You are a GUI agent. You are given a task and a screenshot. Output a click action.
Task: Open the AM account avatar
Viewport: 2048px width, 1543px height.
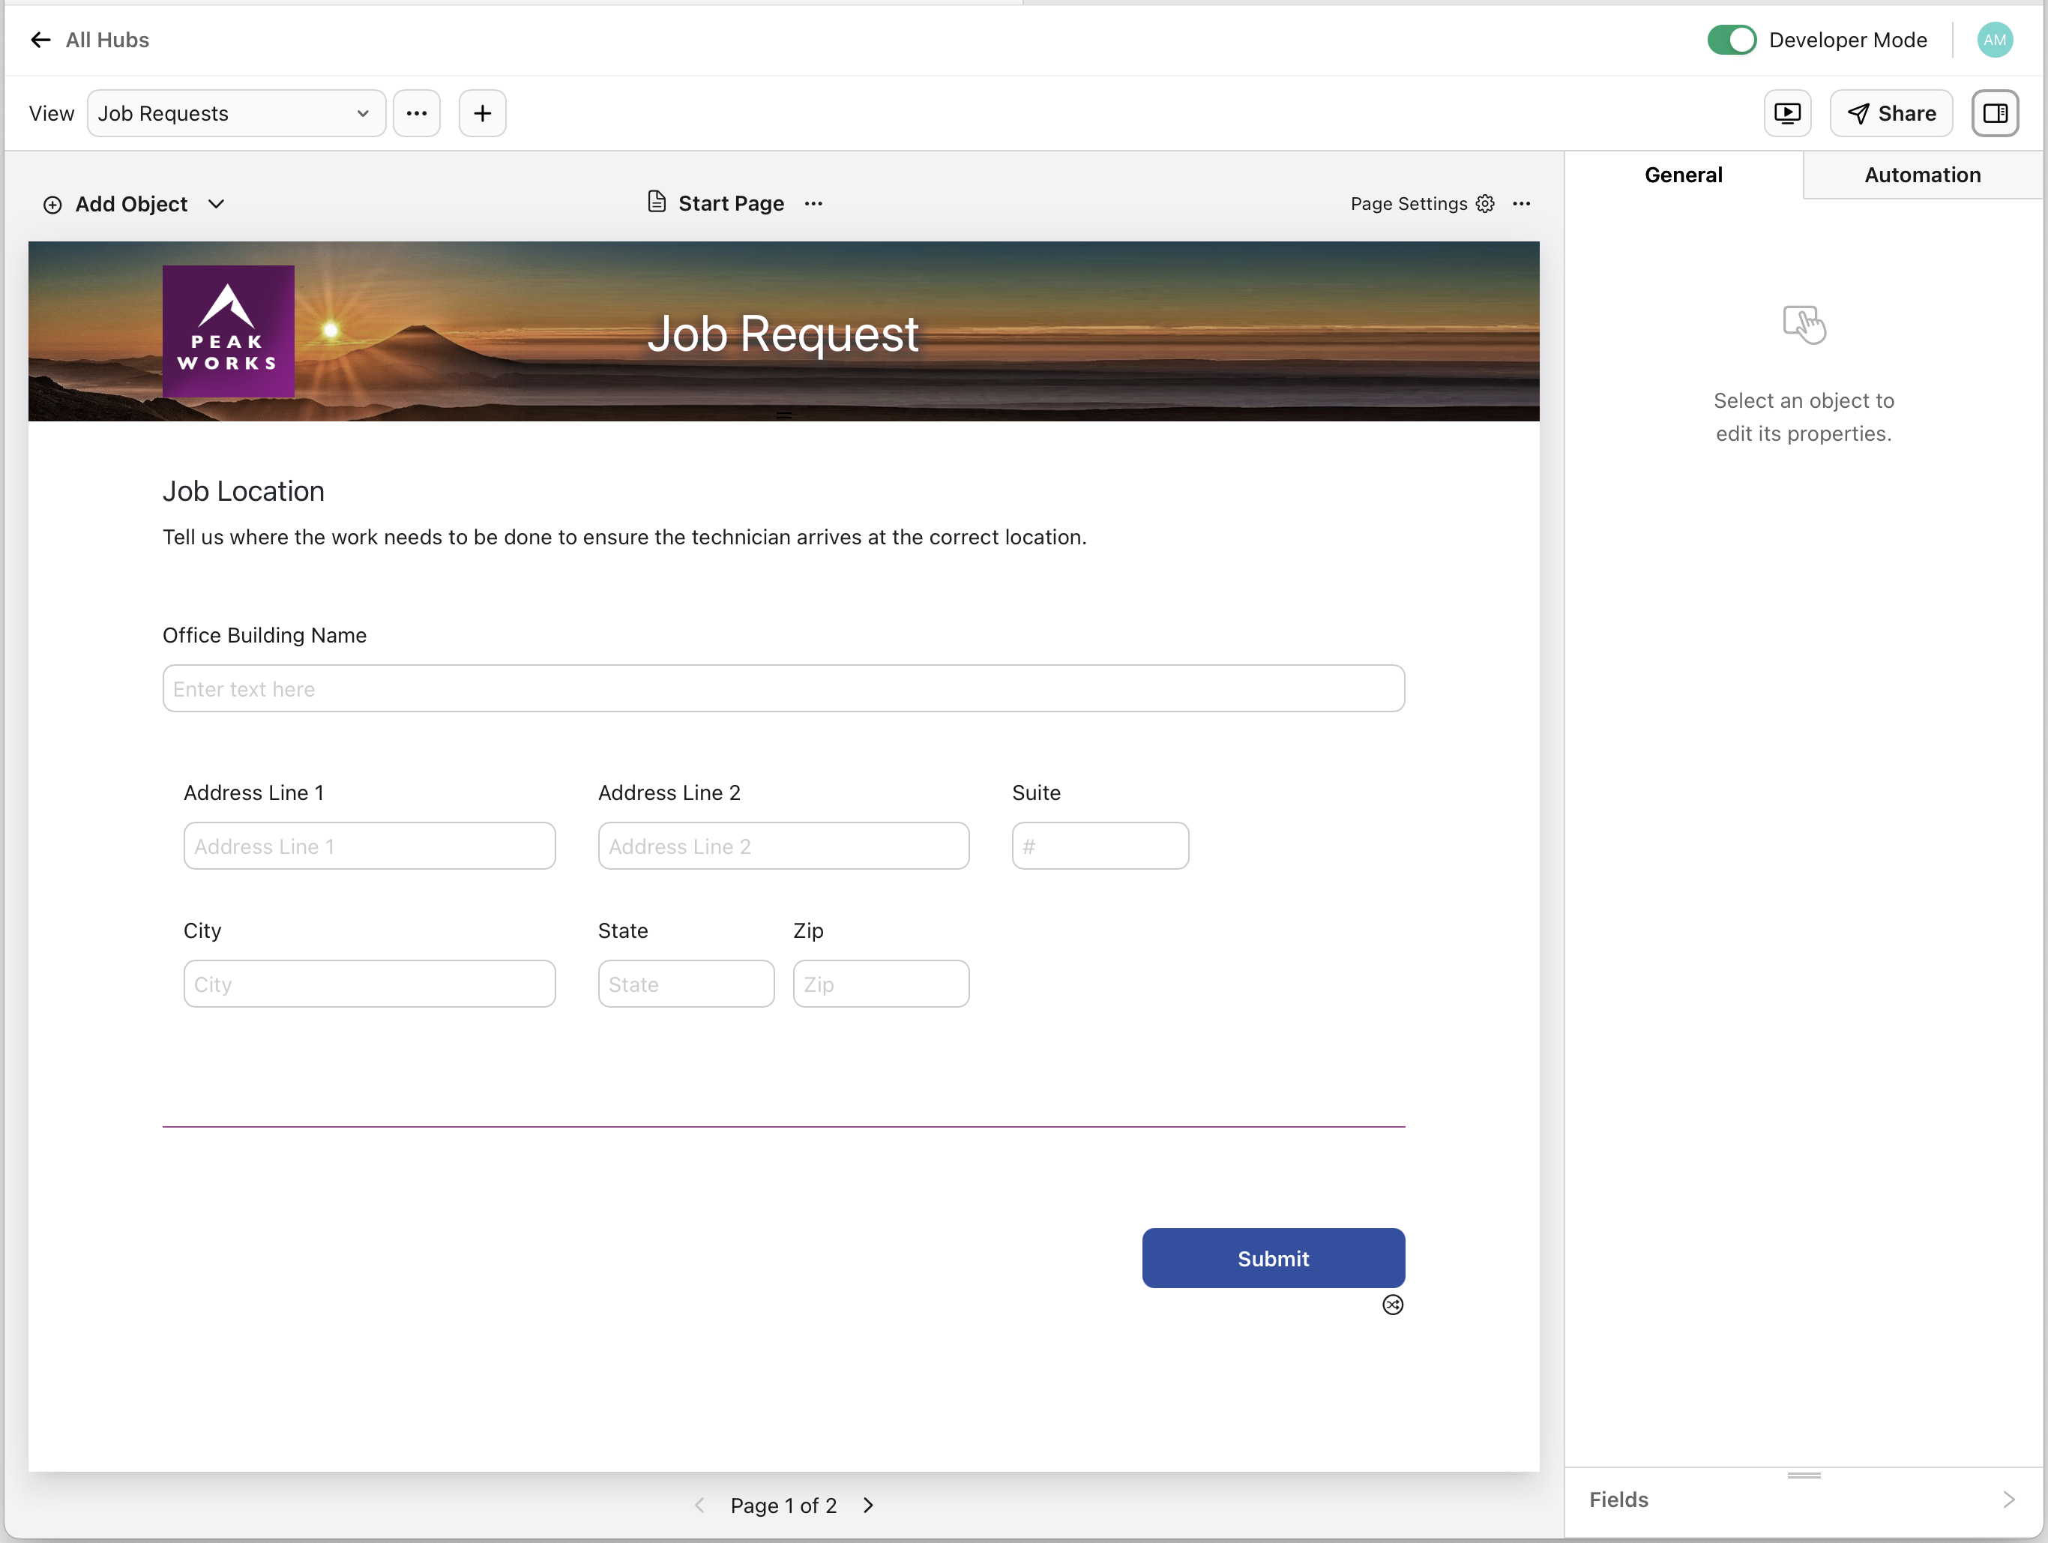click(x=1994, y=40)
